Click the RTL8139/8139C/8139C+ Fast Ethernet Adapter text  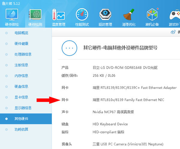[135, 88]
